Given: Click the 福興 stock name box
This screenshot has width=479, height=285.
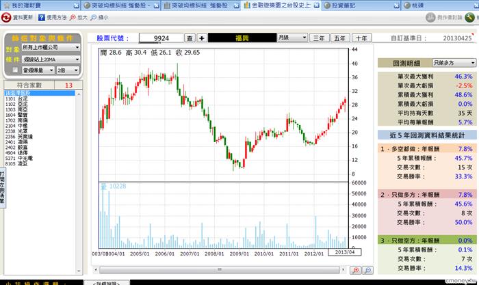Looking at the screenshot, I should pyautogui.click(x=242, y=38).
